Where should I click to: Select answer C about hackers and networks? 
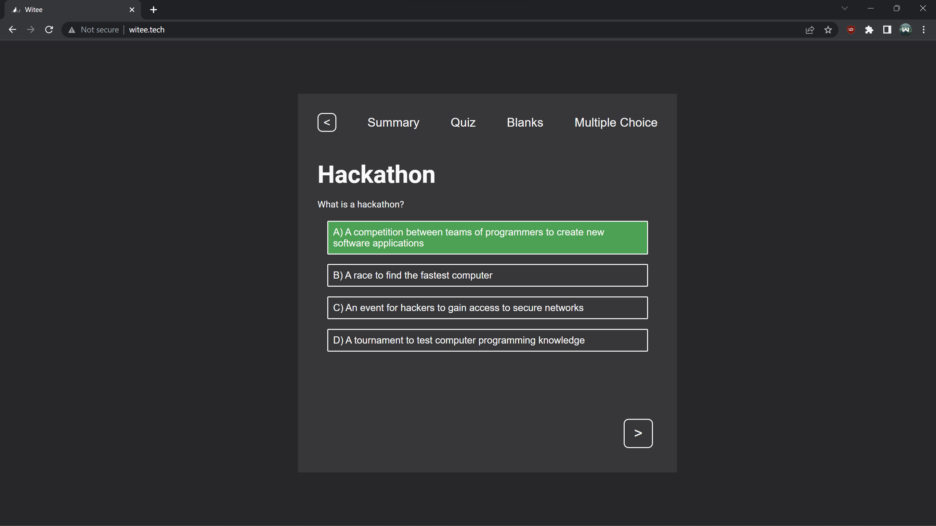pos(487,308)
